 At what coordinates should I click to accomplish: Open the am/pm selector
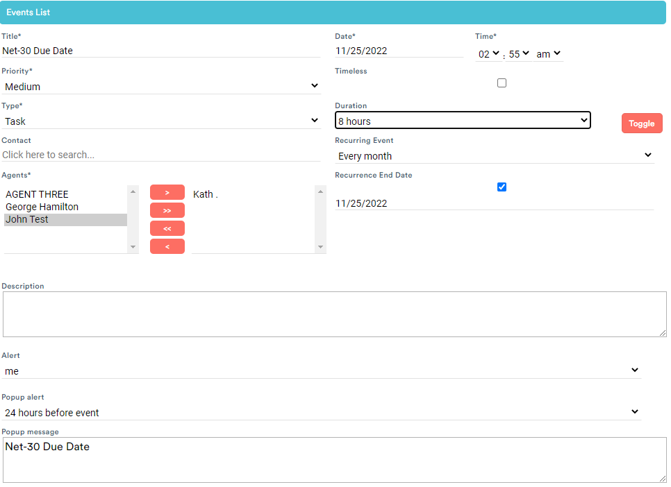548,53
